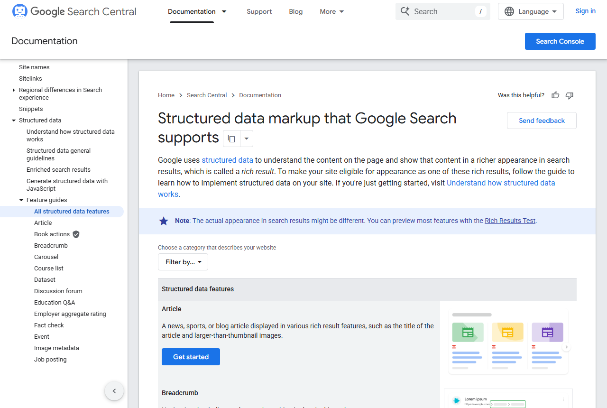
Task: Open Snippets in sidebar
Action: [31, 109]
